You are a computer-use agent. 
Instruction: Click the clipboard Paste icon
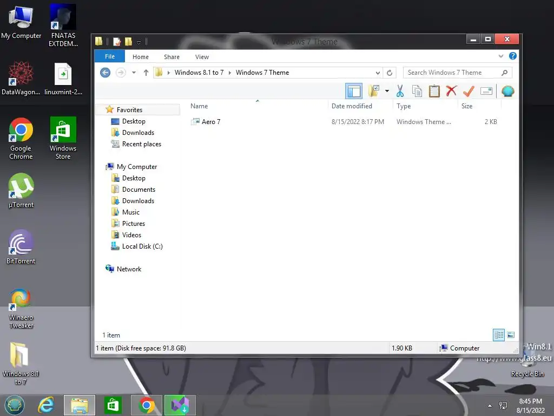click(x=434, y=91)
